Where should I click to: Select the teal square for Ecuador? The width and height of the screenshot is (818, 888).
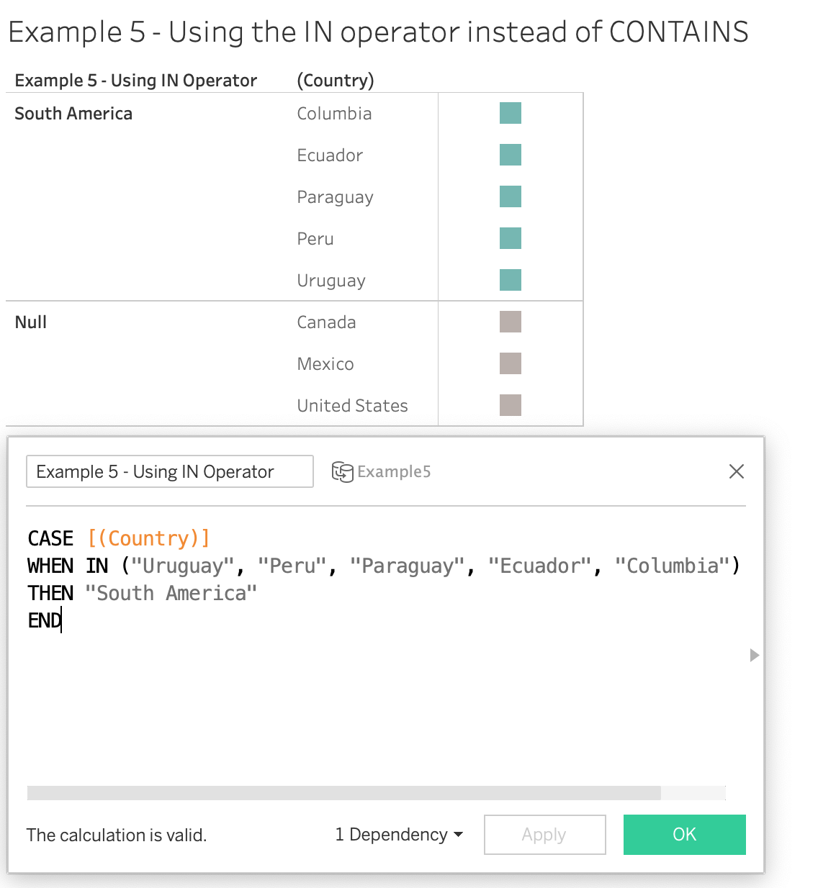(x=511, y=155)
